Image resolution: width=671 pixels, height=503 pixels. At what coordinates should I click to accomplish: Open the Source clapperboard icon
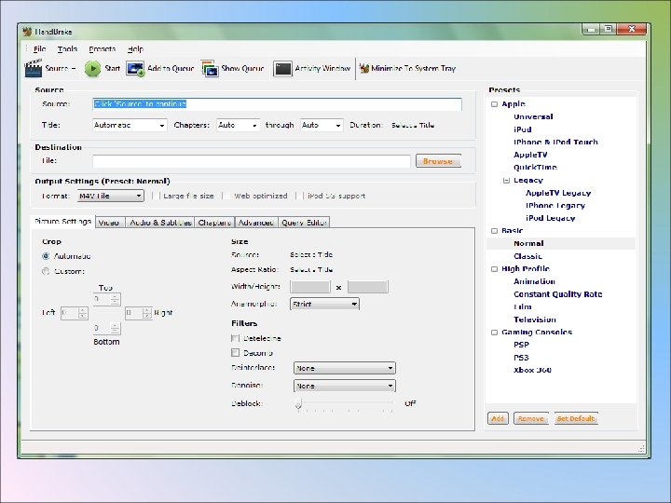[x=34, y=68]
